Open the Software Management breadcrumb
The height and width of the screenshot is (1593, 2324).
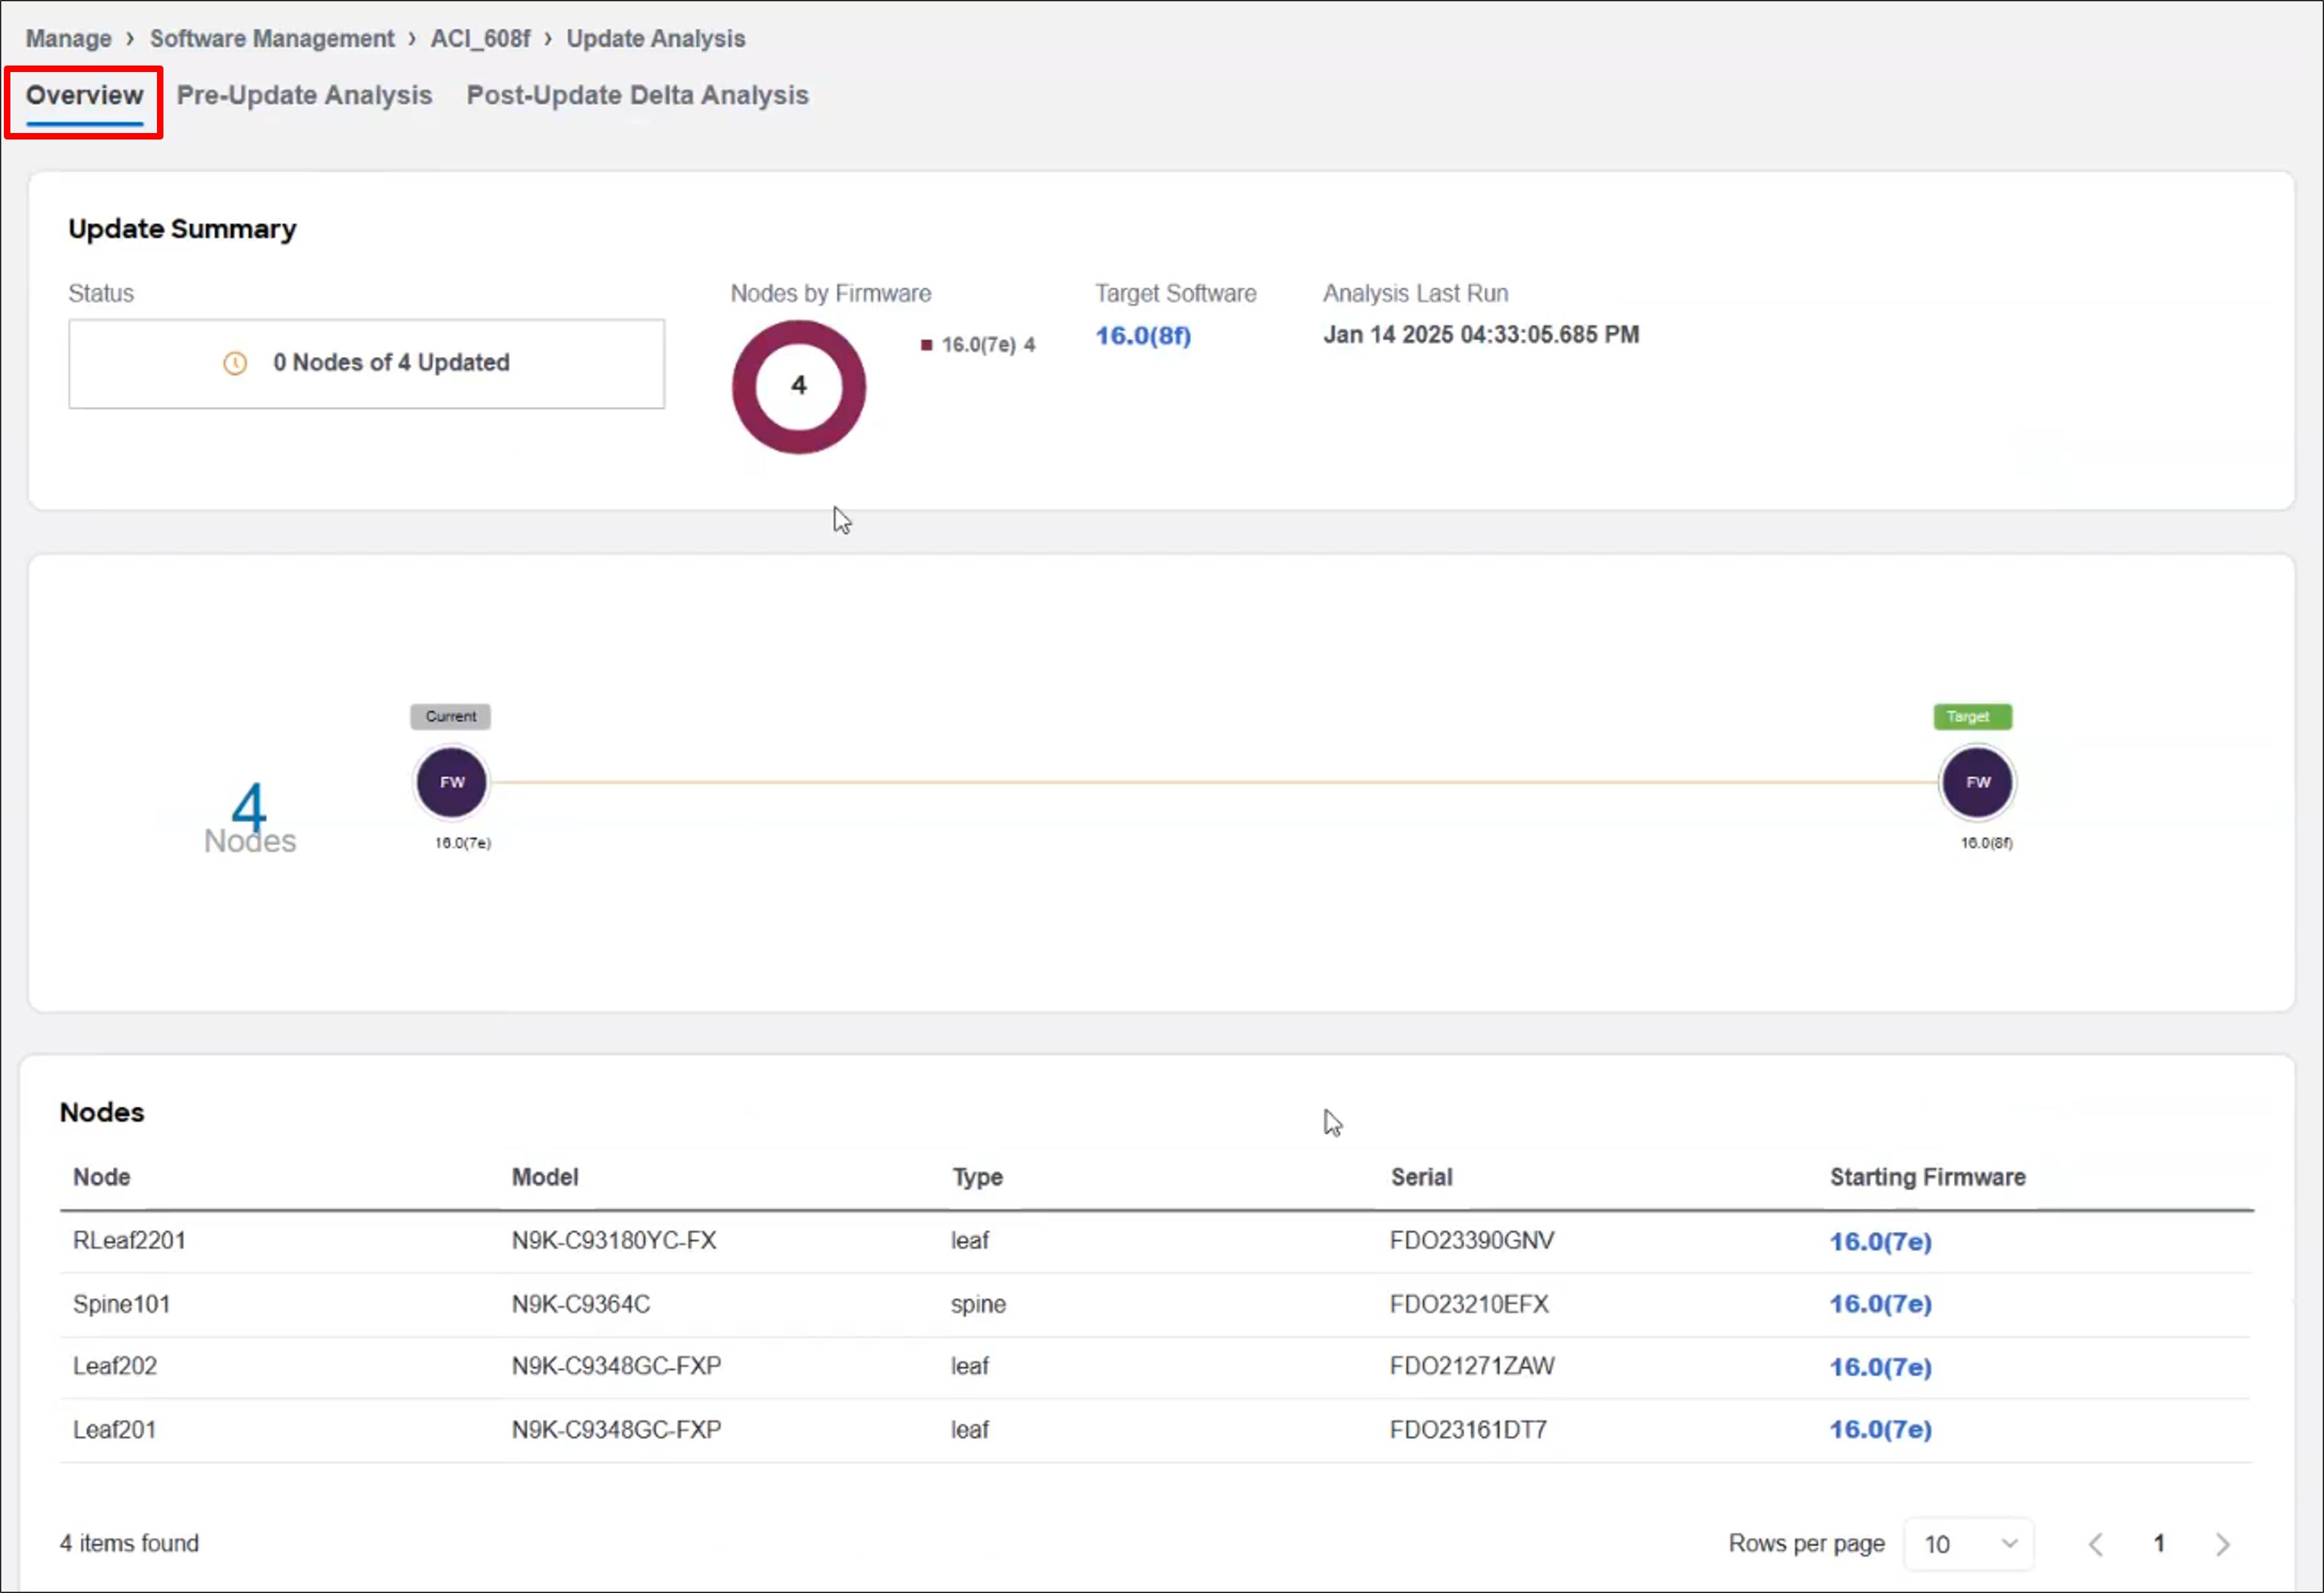coord(272,38)
